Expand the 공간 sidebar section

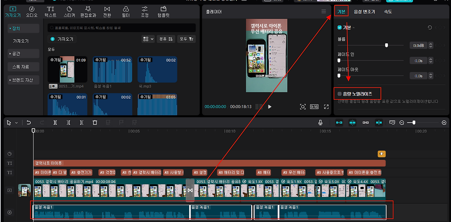[x=24, y=54]
